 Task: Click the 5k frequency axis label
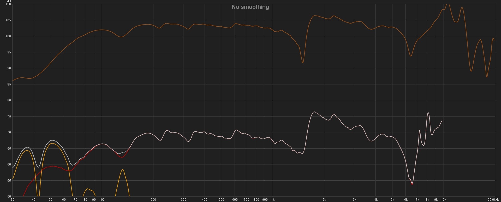(392, 200)
